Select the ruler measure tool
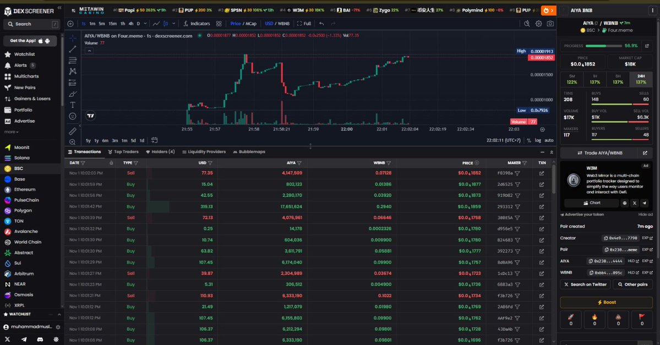The image size is (660, 345). click(73, 132)
